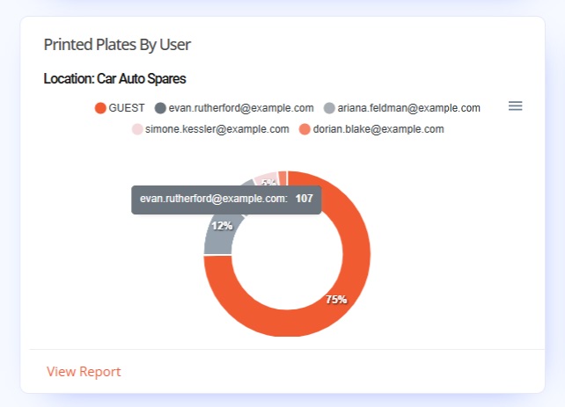Click the 75% data label
Viewport: 565px width, 407px height.
tap(336, 300)
